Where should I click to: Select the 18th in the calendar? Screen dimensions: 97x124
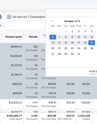(85, 43)
